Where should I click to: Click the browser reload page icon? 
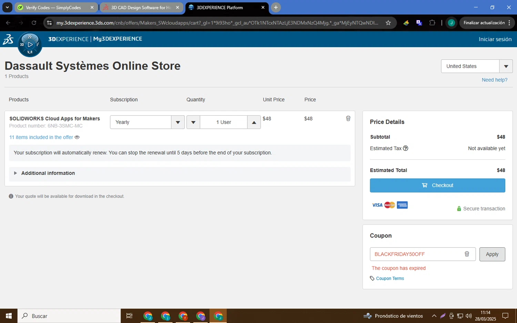34,23
